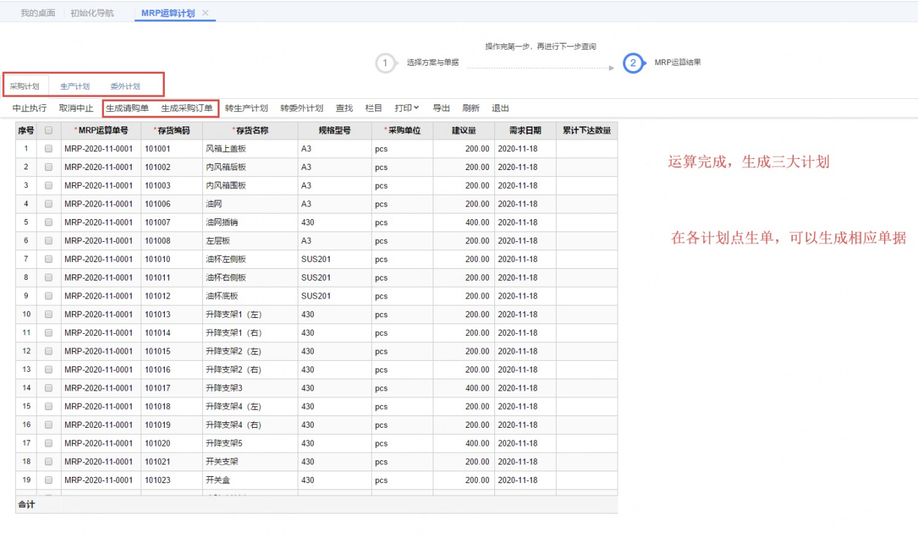Click 刷新 refresh button
Viewport: 918px width, 537px height.
[471, 109]
